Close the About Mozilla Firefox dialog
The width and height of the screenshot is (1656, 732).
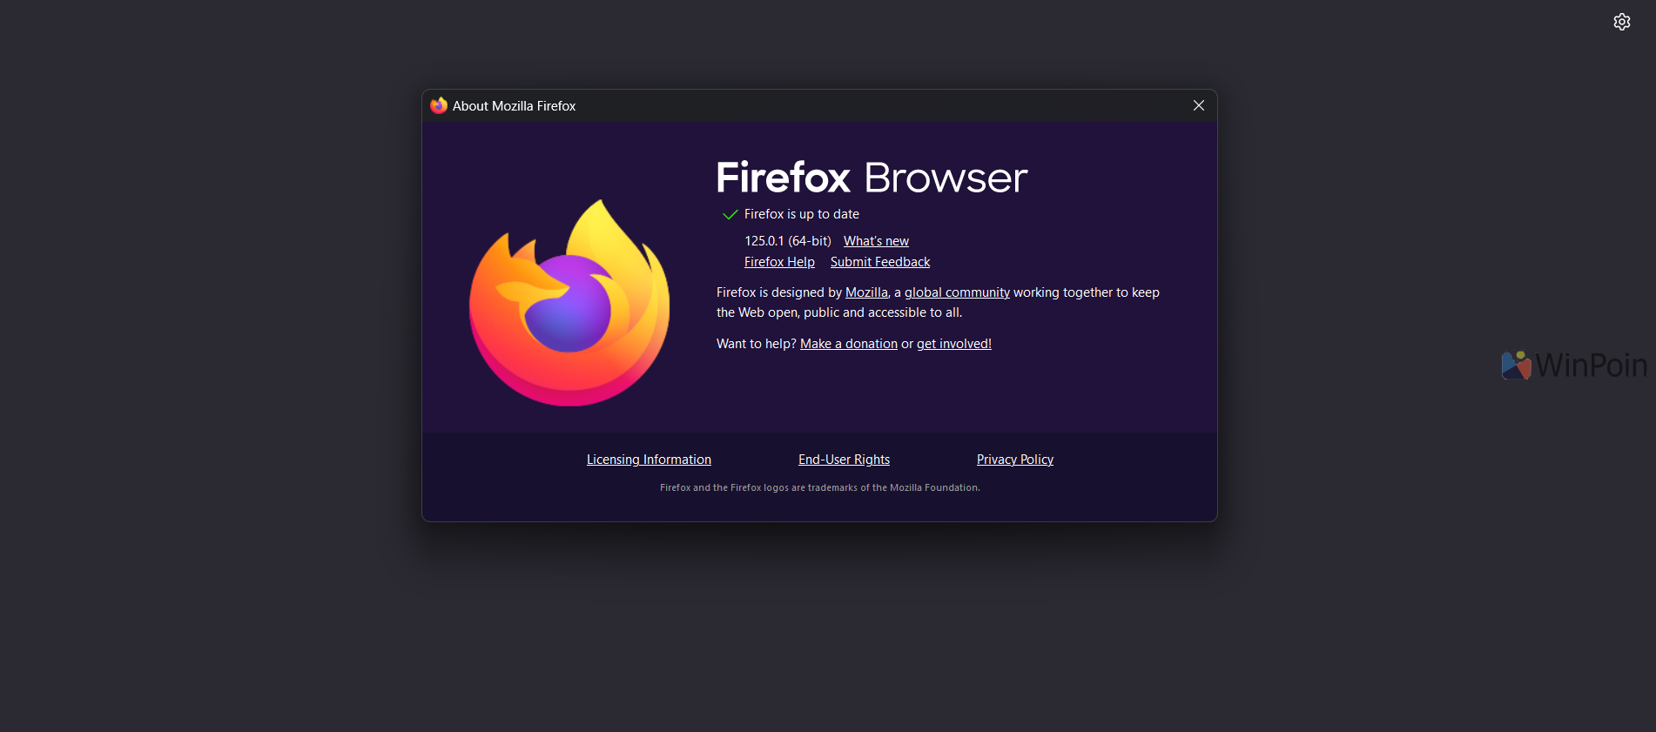point(1198,105)
